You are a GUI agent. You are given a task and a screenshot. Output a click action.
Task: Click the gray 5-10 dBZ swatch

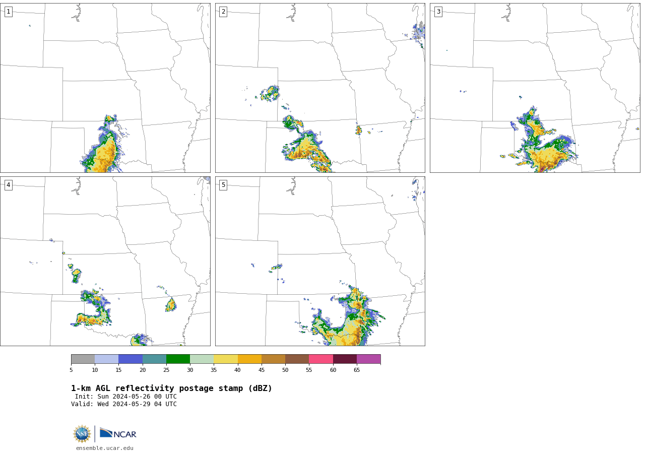(83, 359)
